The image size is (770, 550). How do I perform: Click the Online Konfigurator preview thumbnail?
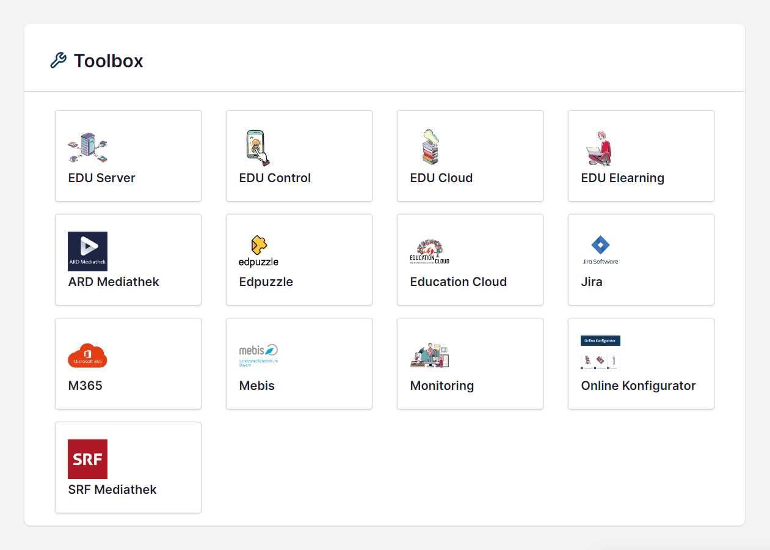point(600,353)
